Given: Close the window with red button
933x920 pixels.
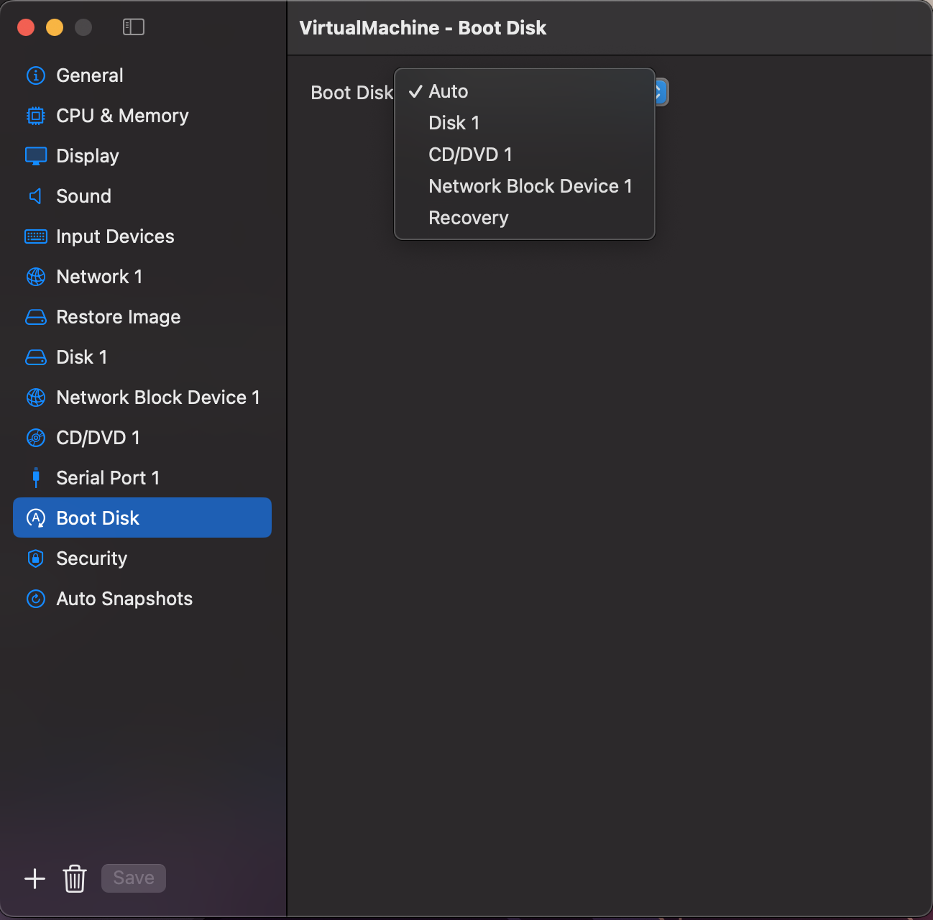Looking at the screenshot, I should [26, 27].
